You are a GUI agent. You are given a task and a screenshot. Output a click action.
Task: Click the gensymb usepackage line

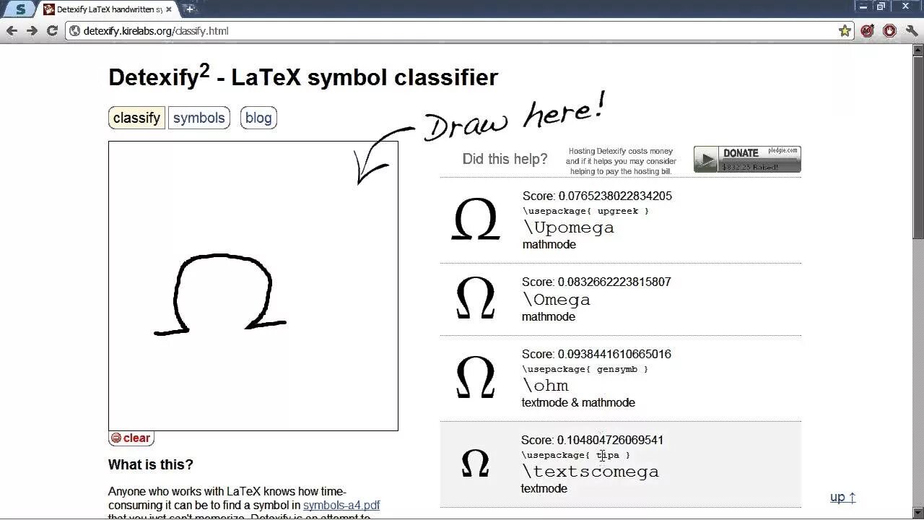pos(585,369)
